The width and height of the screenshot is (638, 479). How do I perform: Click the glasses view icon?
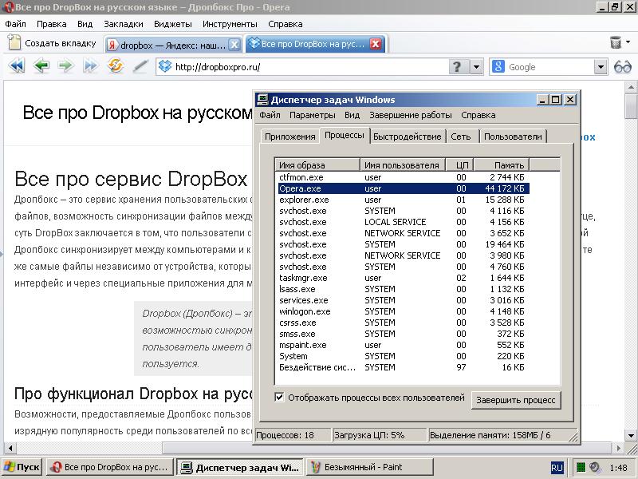(x=623, y=66)
